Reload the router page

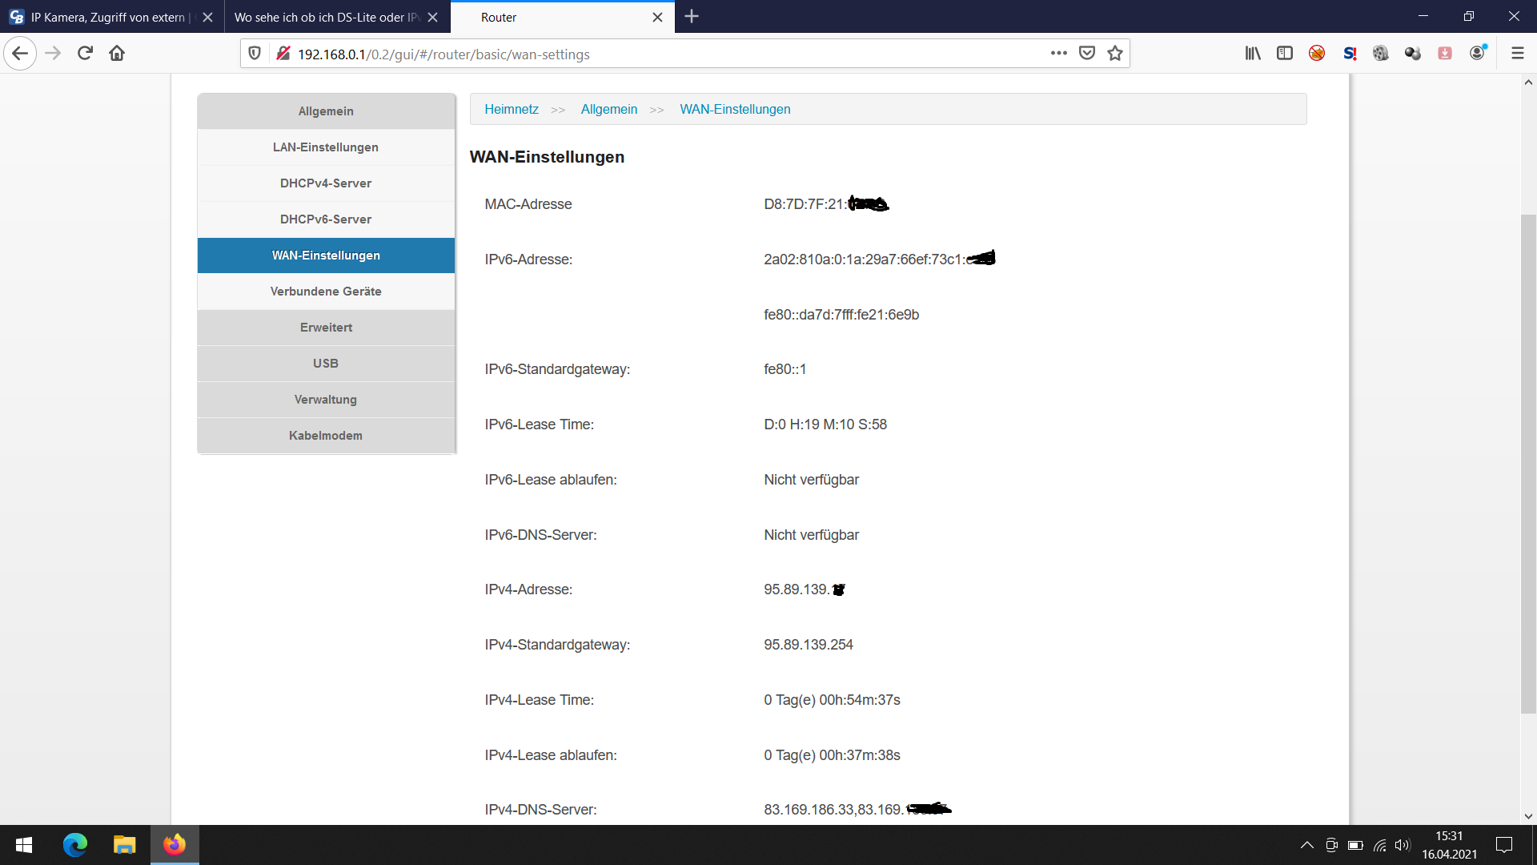pyautogui.click(x=85, y=53)
